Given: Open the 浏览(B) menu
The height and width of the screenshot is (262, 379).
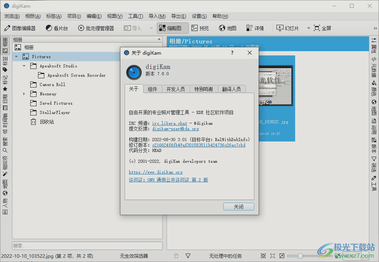Looking at the screenshot, I should [12, 16].
